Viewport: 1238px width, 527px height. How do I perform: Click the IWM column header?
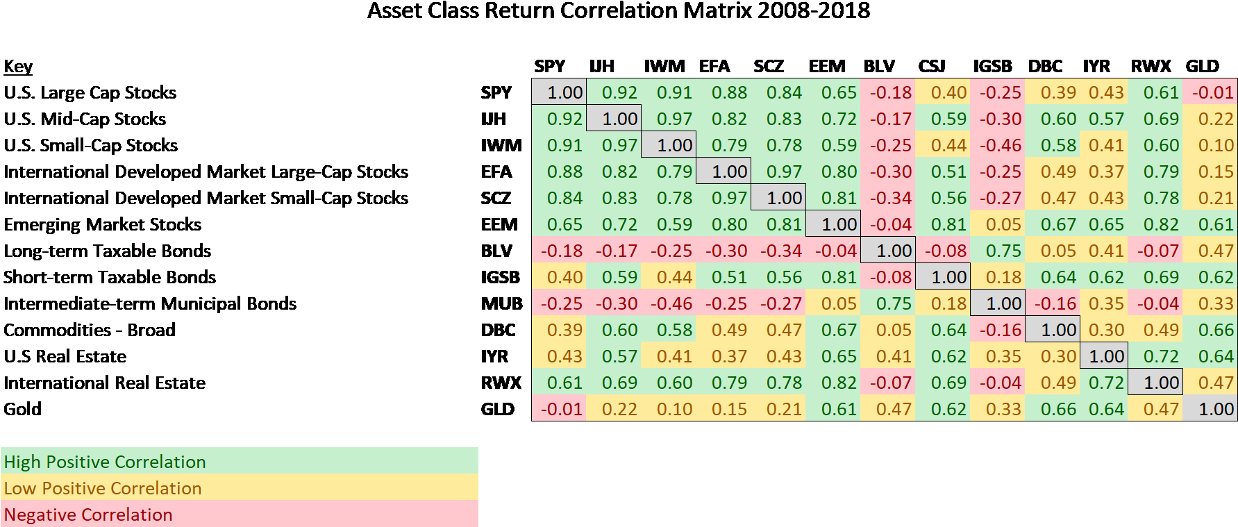point(664,66)
